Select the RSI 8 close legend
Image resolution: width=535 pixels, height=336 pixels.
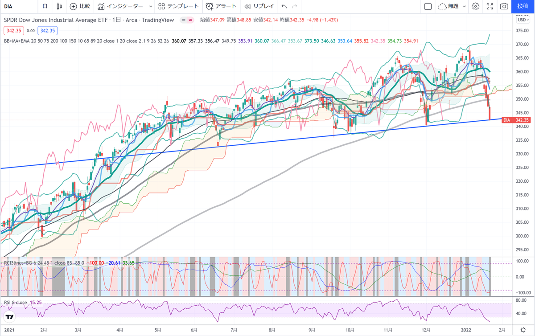pos(16,303)
